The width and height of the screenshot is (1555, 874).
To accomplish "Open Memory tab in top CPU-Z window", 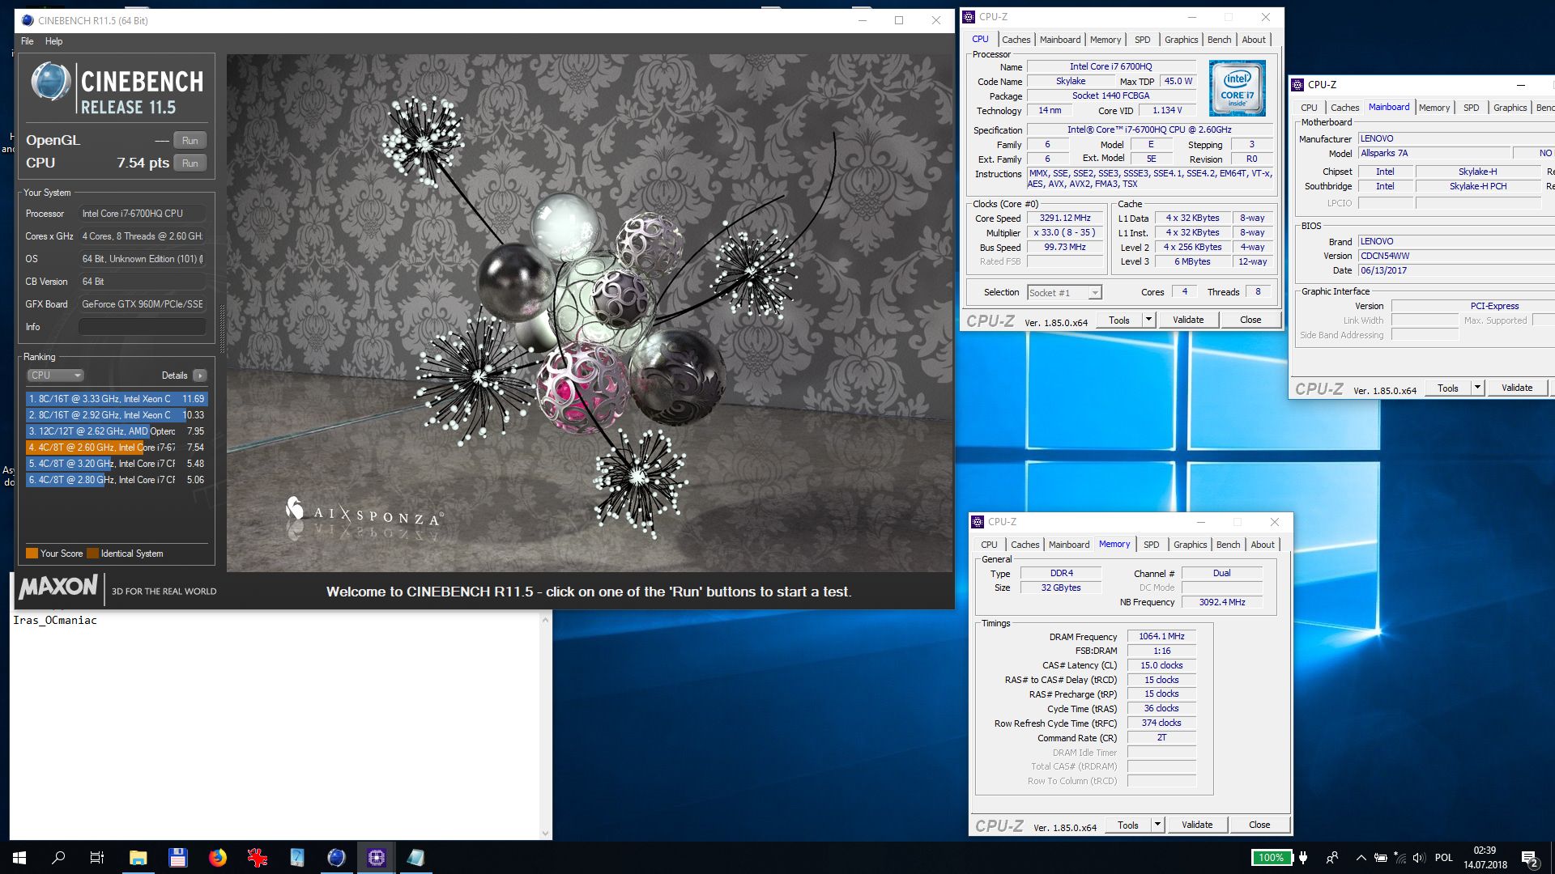I will pyautogui.click(x=1105, y=40).
